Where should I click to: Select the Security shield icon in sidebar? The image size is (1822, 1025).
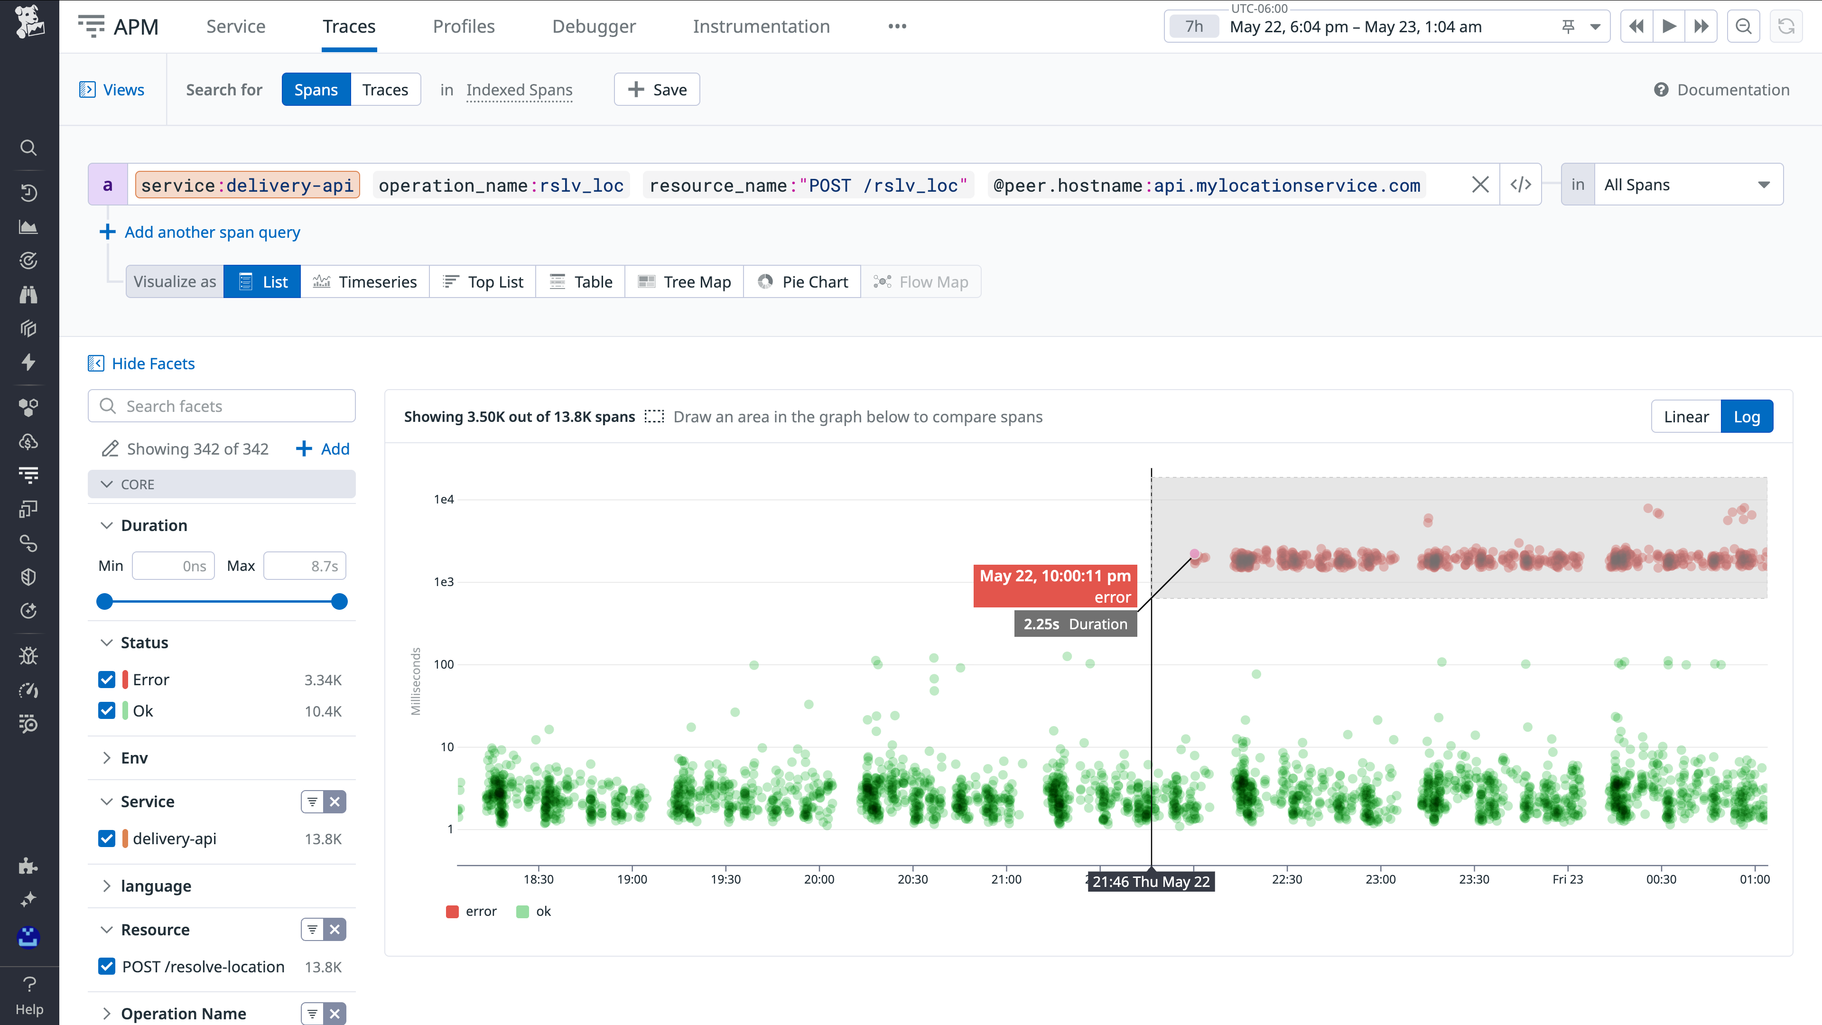click(28, 577)
